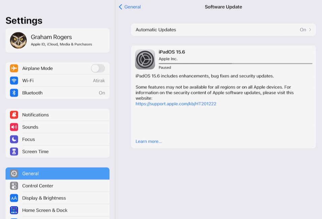The height and width of the screenshot is (219, 322).
Task: Tap the 'Atirak' Wi-Fi network name
Action: point(99,81)
